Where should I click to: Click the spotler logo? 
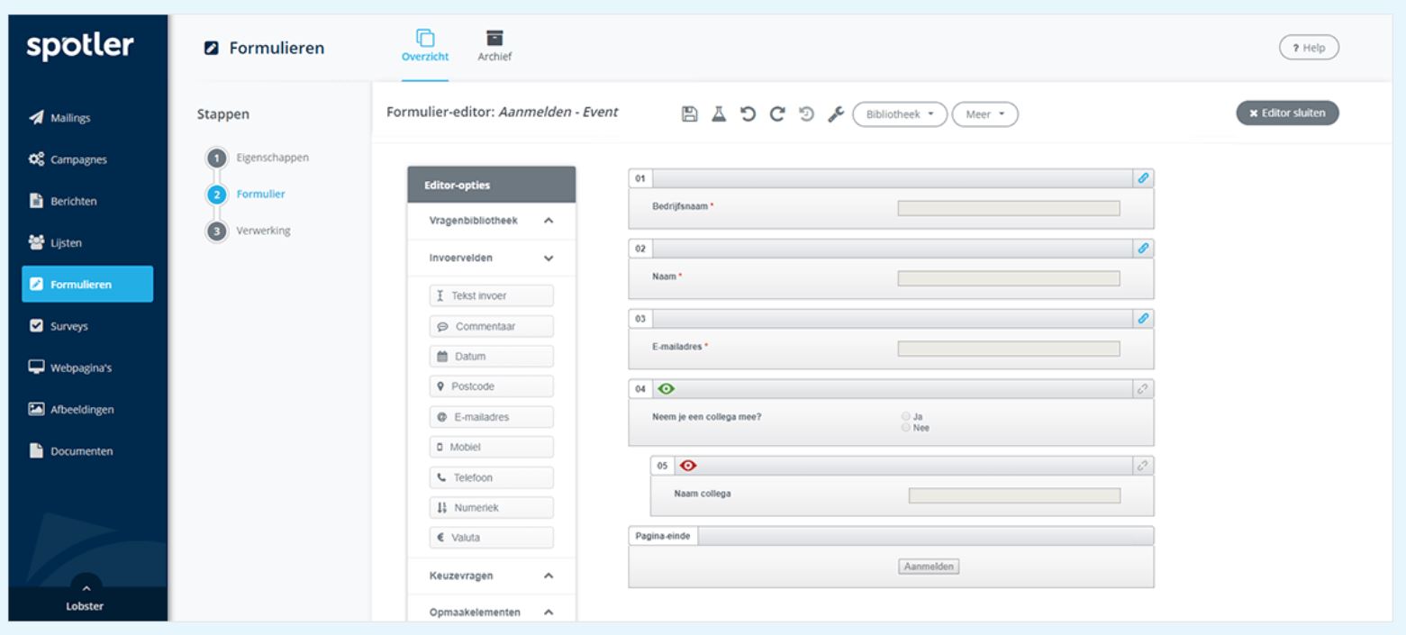pos(79,47)
